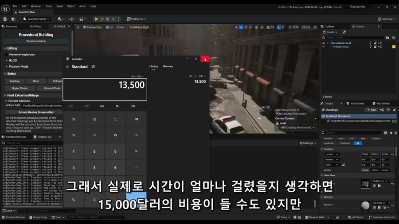The width and height of the screenshot is (399, 224).
Task: Click viewport layout maximize grid icon
Action: coord(315,27)
